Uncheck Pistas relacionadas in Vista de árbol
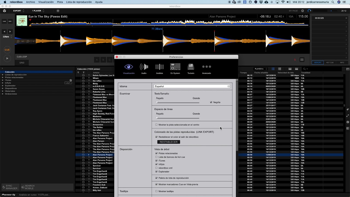Viewport: 350px width, 197px height. click(156, 153)
